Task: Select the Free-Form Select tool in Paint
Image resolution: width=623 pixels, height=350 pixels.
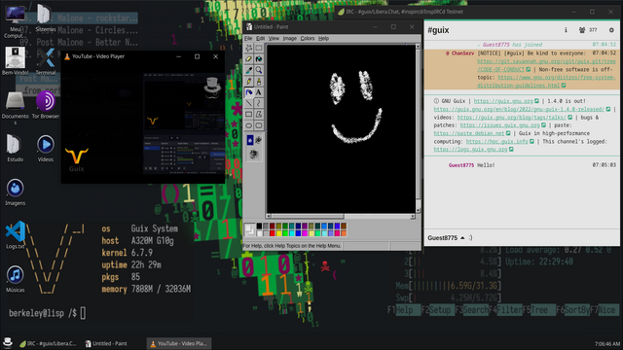Action: point(249,48)
